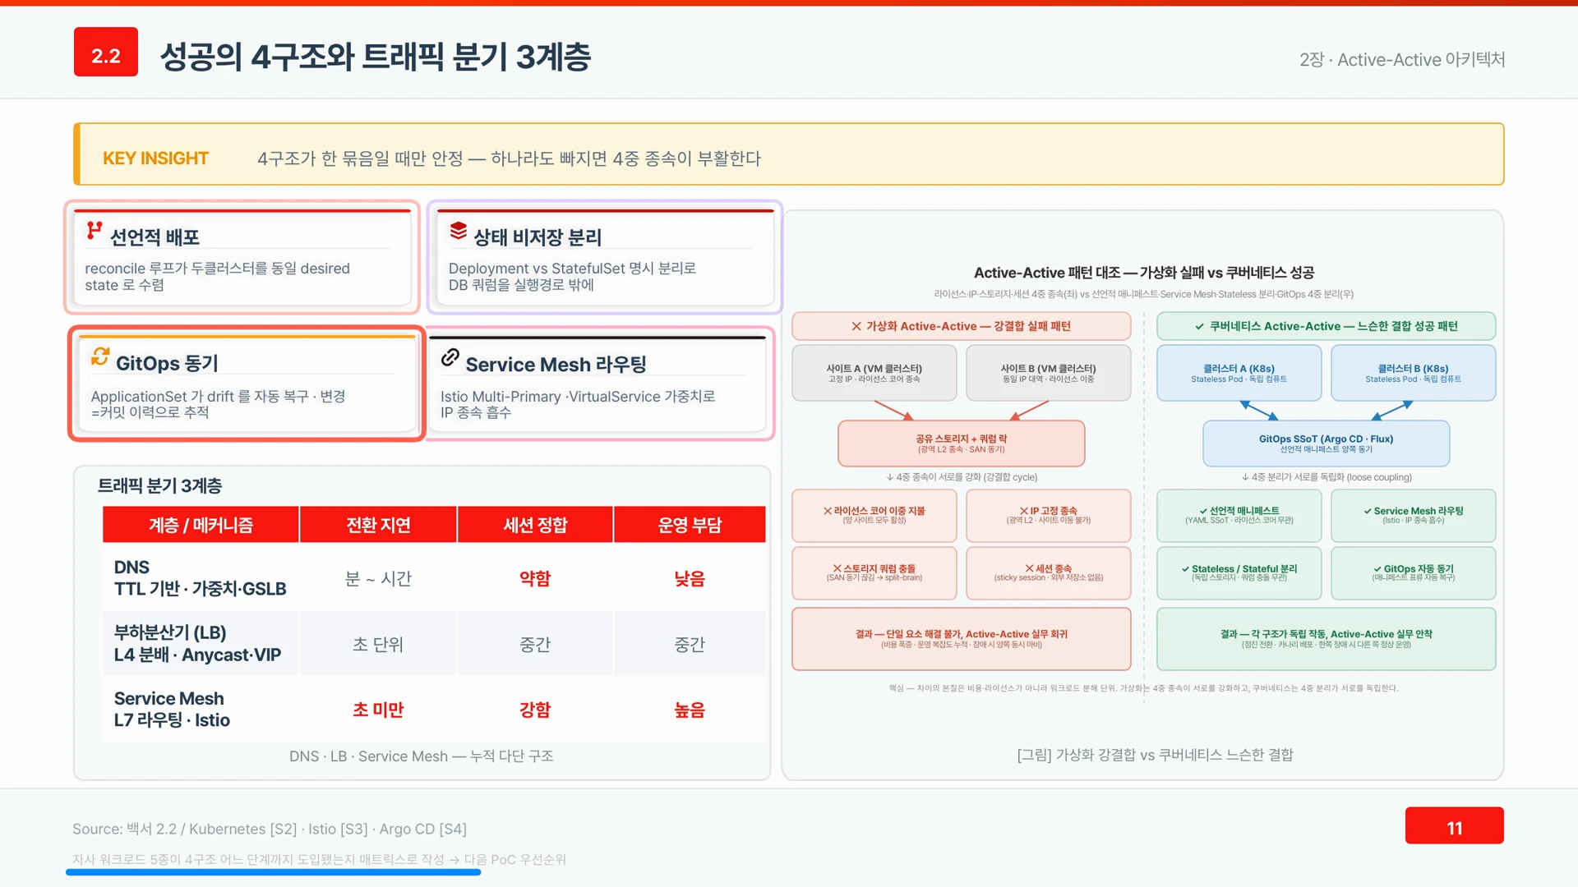Screen dimensions: 1578x887
Task: Click the 선언적 매니페스트 box
Action: click(1239, 516)
